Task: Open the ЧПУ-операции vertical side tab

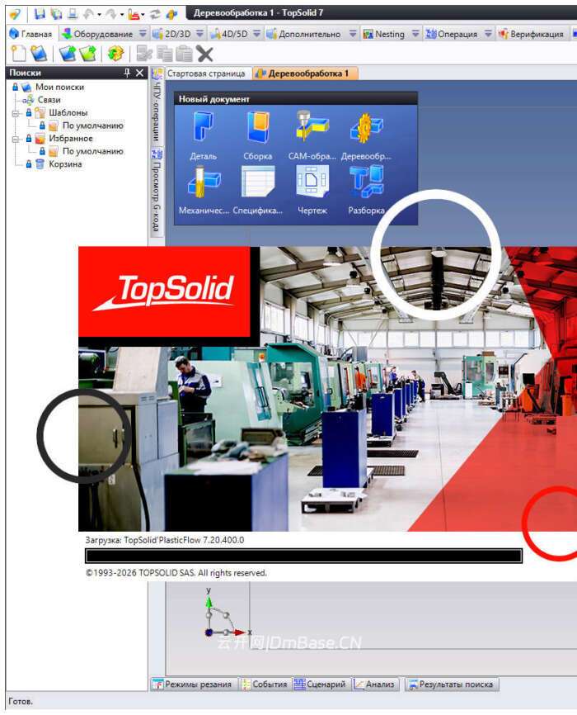Action: (157, 107)
